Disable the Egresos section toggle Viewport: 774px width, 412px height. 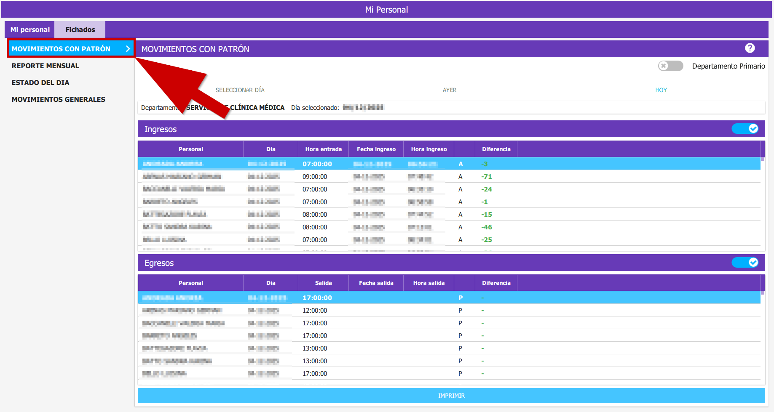pos(745,263)
